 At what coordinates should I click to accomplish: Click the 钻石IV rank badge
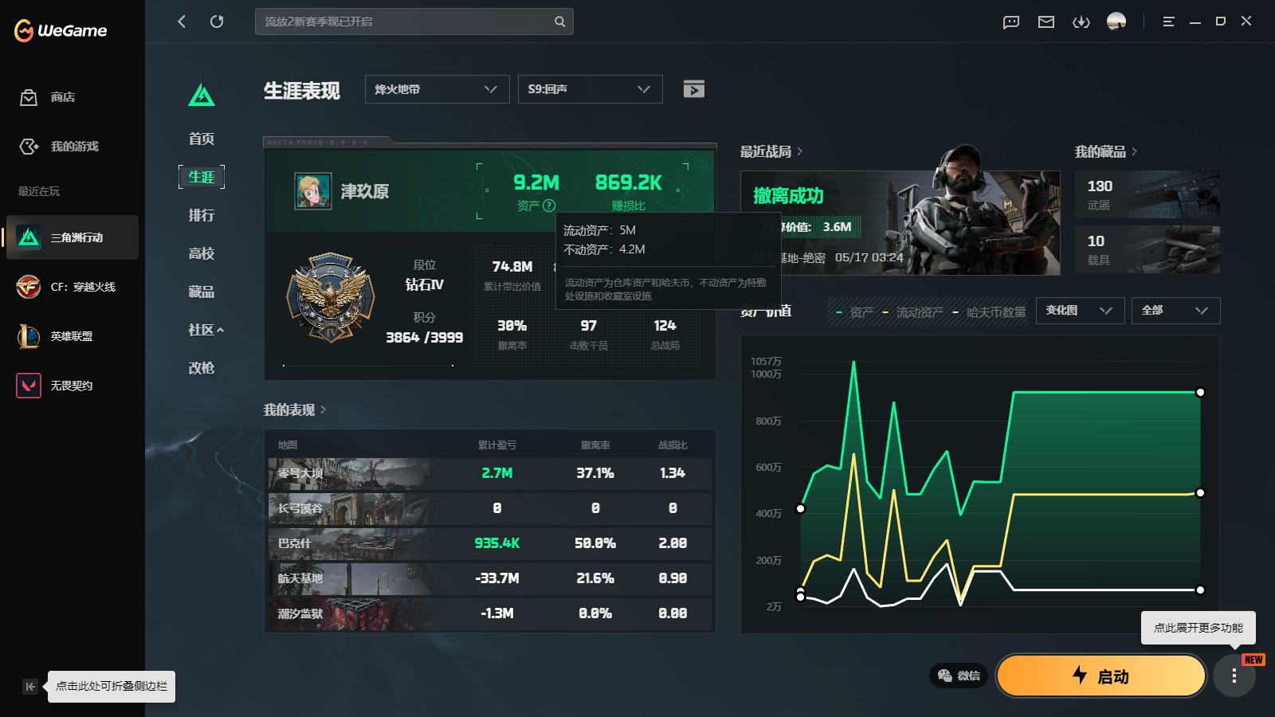331,297
